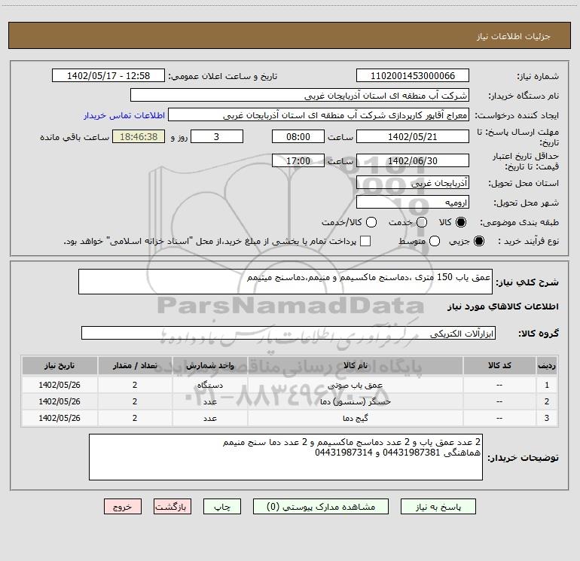Click the شماره نیاز field 1102001453000066
580x561 pixels.
(x=413, y=75)
